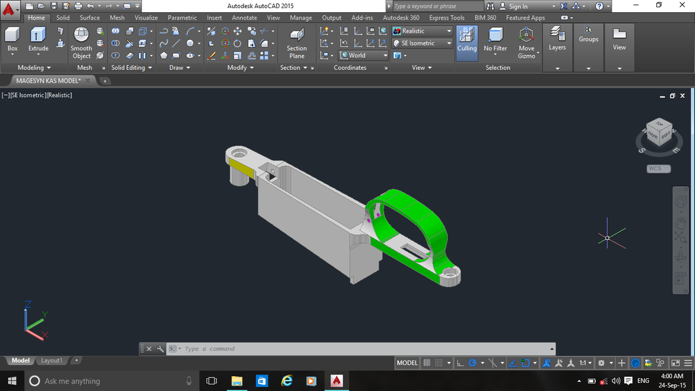Toggle grid display in status bar
This screenshot has height=391, width=695.
click(x=427, y=363)
